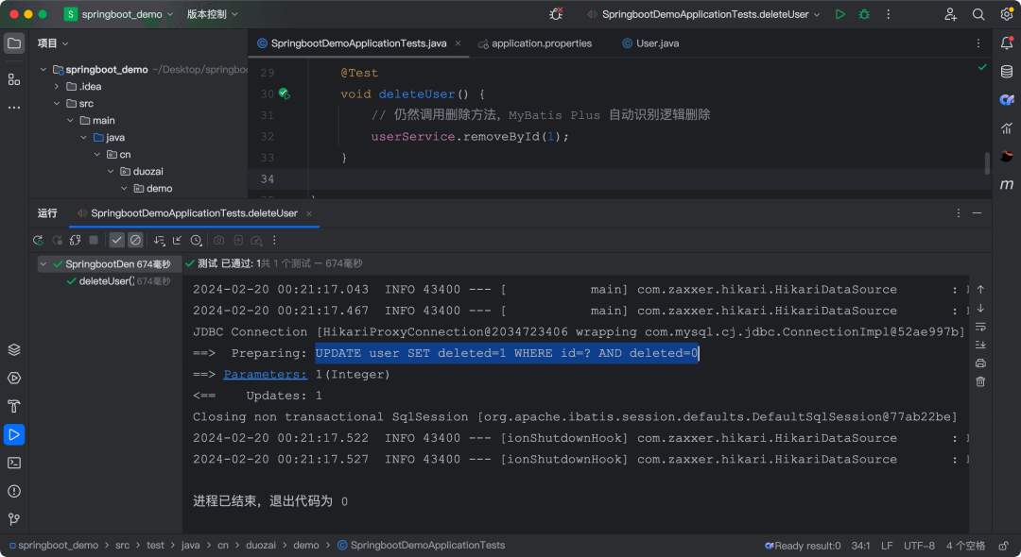Toggle Show Passed tests checkmark
Viewport: 1021px width, 557px height.
click(116, 241)
